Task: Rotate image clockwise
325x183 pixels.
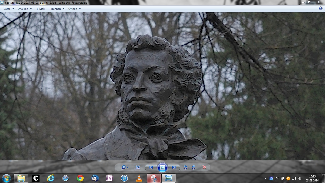Action: point(193,167)
